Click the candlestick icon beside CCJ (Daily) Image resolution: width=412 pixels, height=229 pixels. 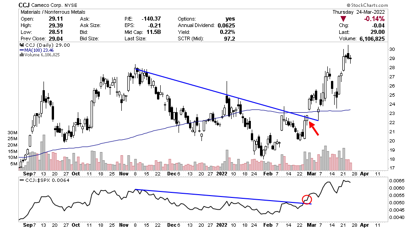pyautogui.click(x=22, y=45)
